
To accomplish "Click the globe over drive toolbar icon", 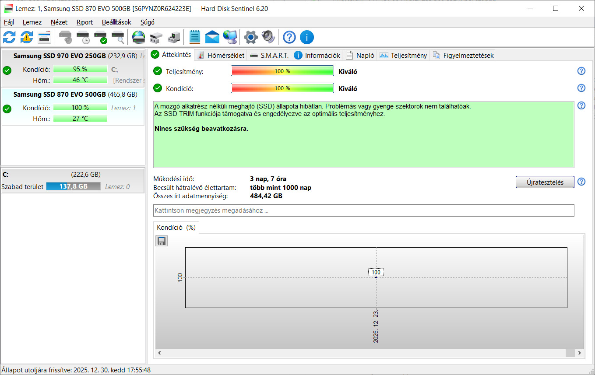I will 139,37.
